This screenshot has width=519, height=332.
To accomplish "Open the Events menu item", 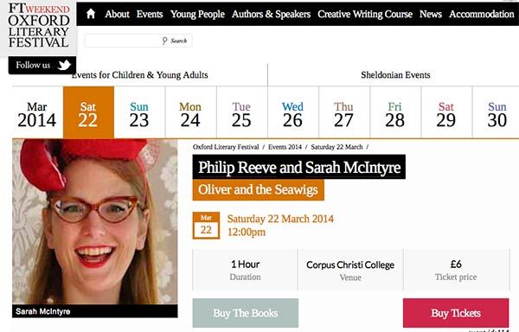I will pyautogui.click(x=150, y=14).
